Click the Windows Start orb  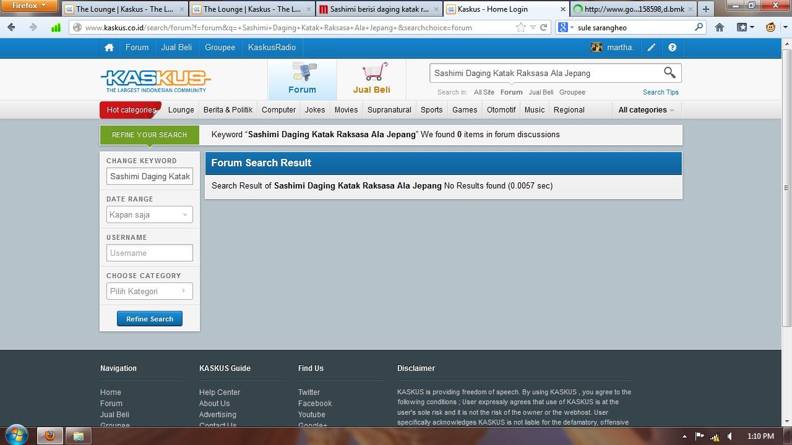pyautogui.click(x=17, y=435)
